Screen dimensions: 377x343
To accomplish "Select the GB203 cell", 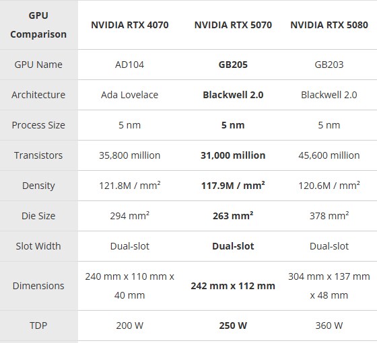I will click(x=329, y=65).
